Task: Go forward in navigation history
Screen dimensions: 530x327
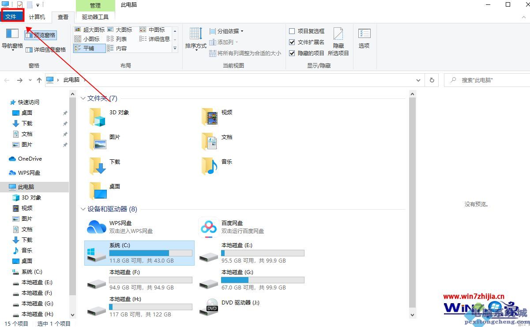Action: (19, 80)
